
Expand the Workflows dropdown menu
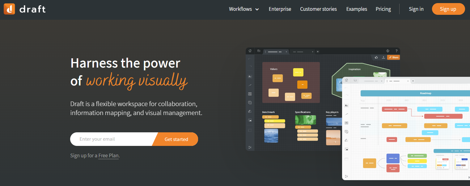click(244, 9)
